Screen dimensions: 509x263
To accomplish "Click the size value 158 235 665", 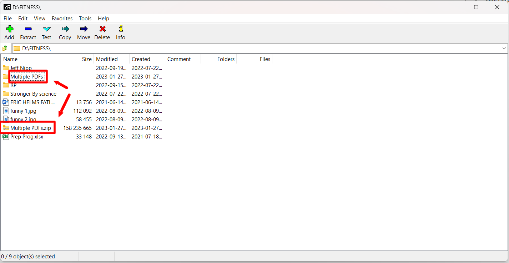I will (77, 128).
